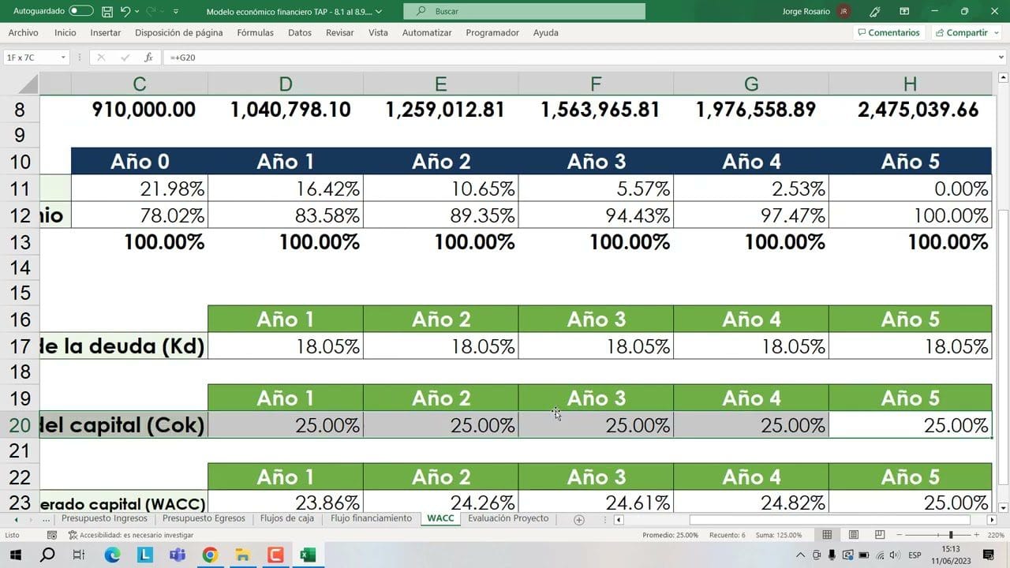Add a new sheet with plus icon
The image size is (1010, 568).
[x=579, y=520]
